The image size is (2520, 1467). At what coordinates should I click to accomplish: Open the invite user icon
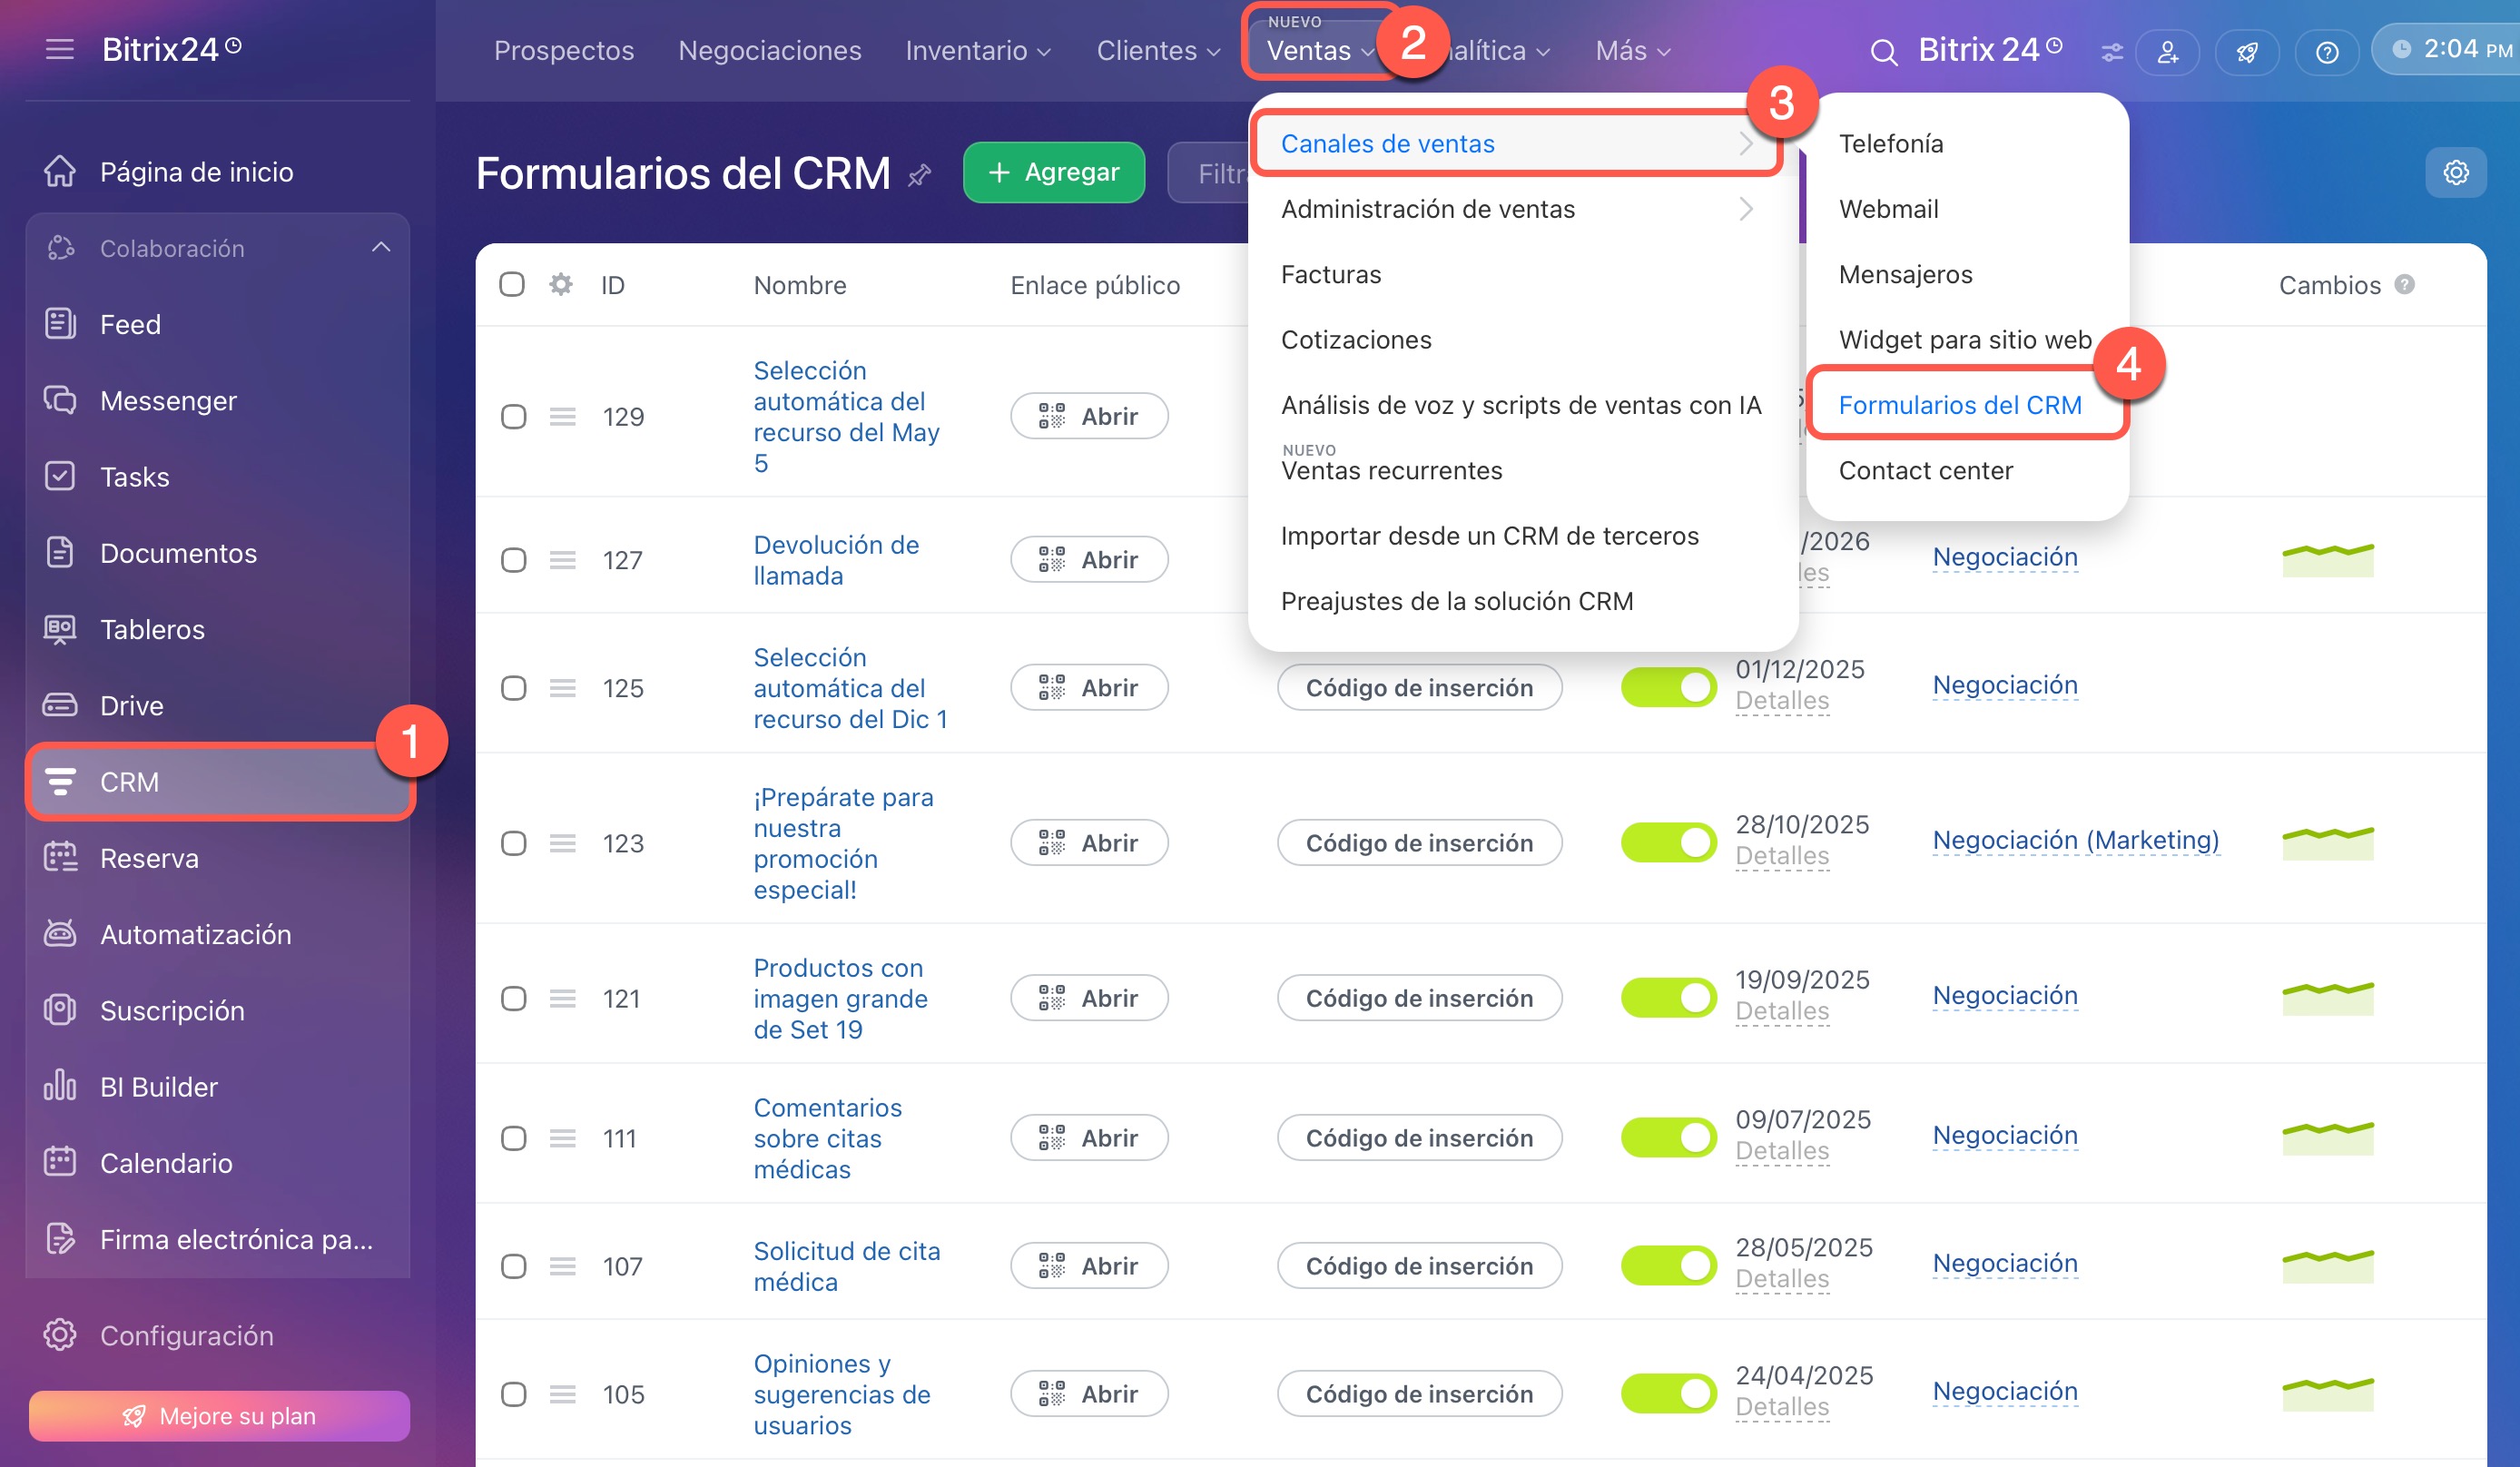click(x=2167, y=52)
